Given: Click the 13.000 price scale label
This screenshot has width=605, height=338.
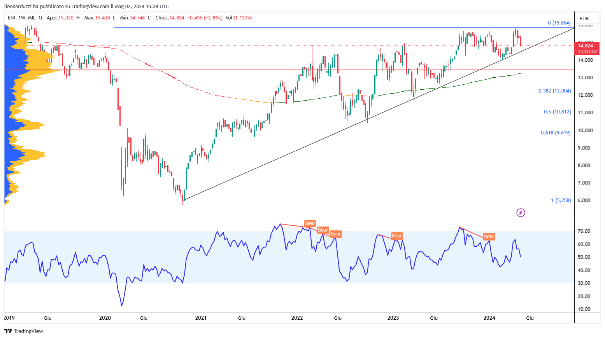Looking at the screenshot, I should pyautogui.click(x=585, y=78).
